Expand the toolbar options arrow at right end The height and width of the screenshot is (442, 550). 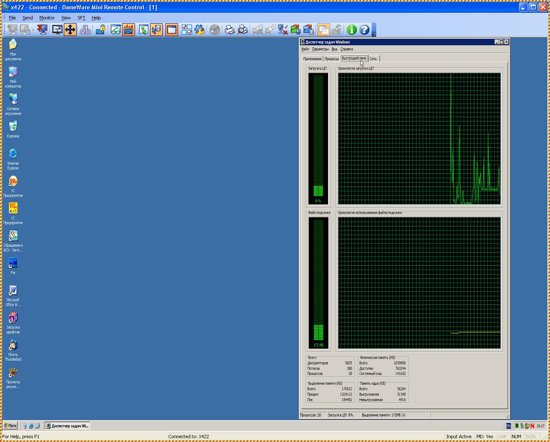click(374, 34)
